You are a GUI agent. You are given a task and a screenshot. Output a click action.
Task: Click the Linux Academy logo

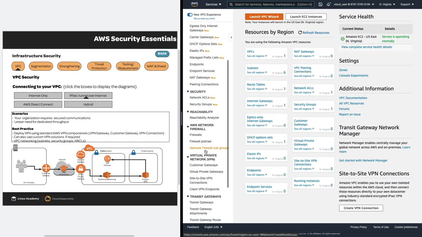[x=25, y=198]
